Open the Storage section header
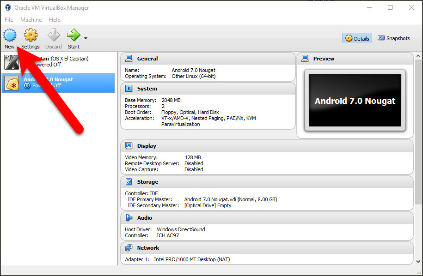This screenshot has width=423, height=276. 267,182
